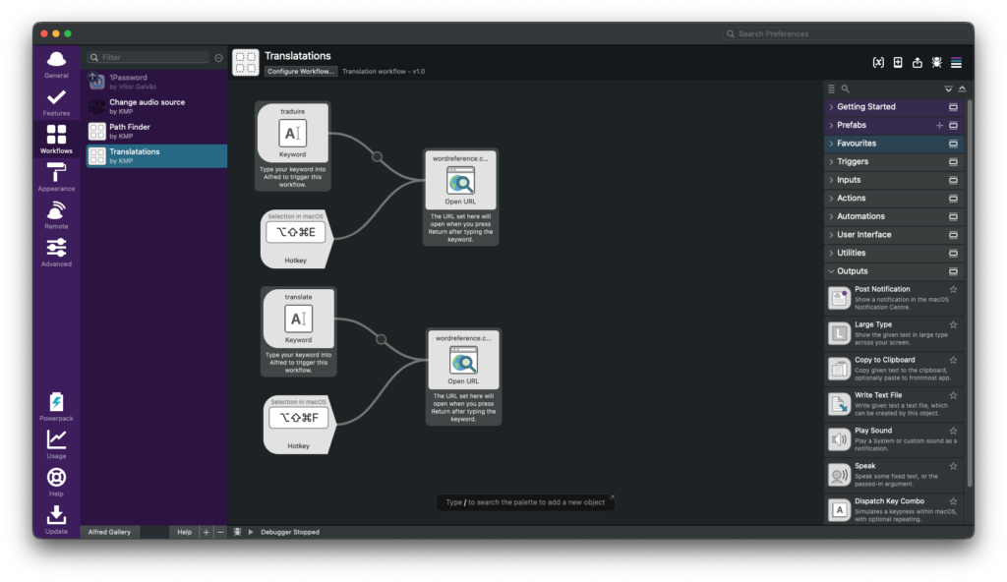Open the workflow variables [x] icon

coord(878,62)
